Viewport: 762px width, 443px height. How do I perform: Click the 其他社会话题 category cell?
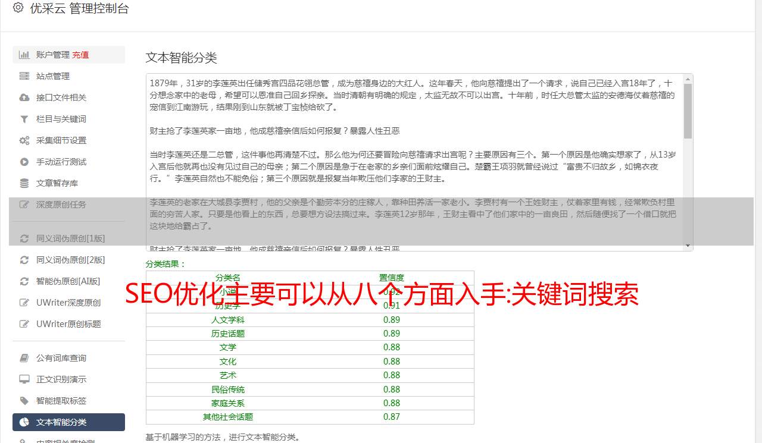click(228, 417)
